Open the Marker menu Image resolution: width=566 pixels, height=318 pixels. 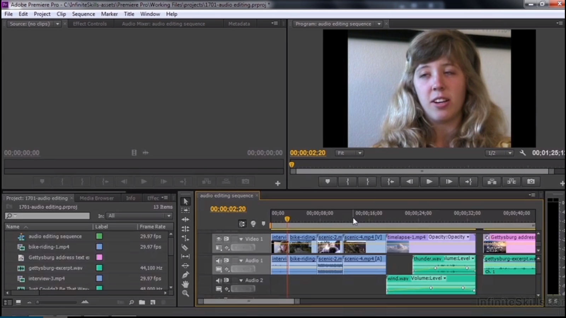click(109, 14)
